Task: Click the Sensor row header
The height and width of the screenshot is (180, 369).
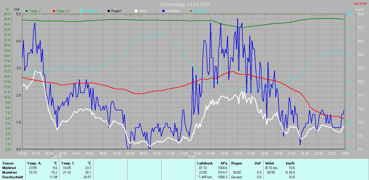Action: [x=8, y=163]
